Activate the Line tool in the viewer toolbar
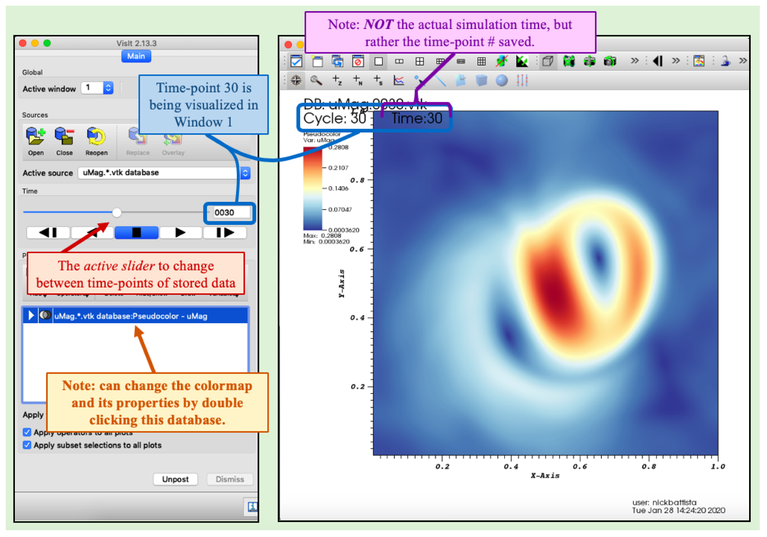Viewport: 767px width, 537px height. pos(440,80)
